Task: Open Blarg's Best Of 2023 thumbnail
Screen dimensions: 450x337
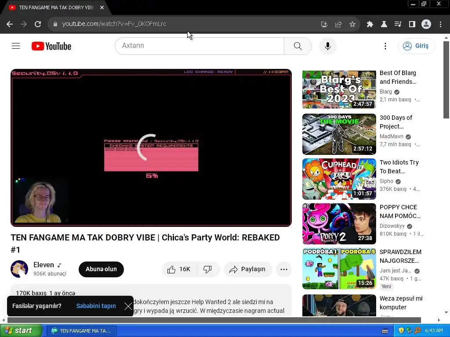Action: click(x=339, y=90)
